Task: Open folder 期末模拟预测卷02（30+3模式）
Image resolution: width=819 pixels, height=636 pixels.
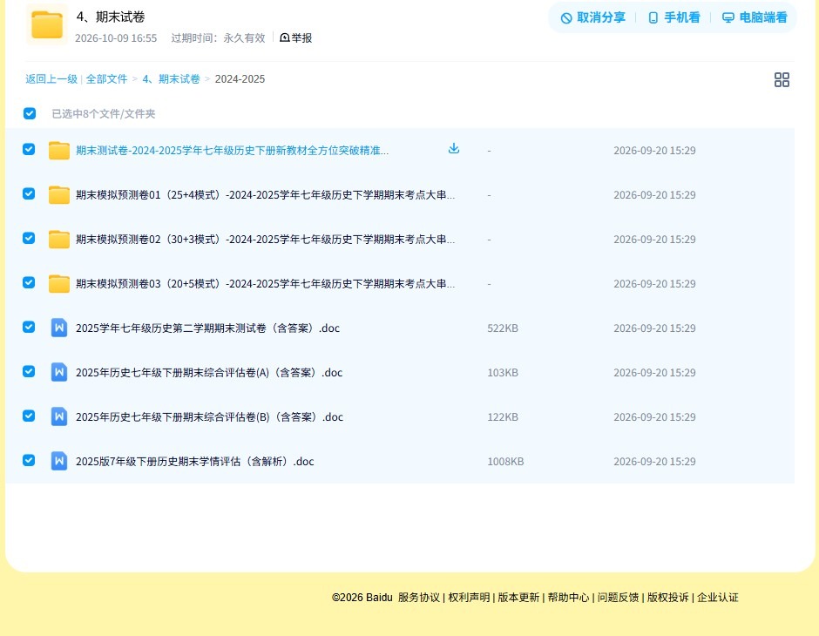Action: (266, 239)
